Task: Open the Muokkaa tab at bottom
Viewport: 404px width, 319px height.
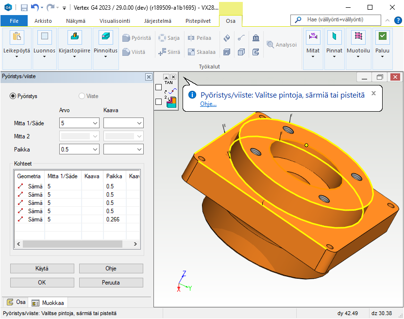Action: pos(48,303)
